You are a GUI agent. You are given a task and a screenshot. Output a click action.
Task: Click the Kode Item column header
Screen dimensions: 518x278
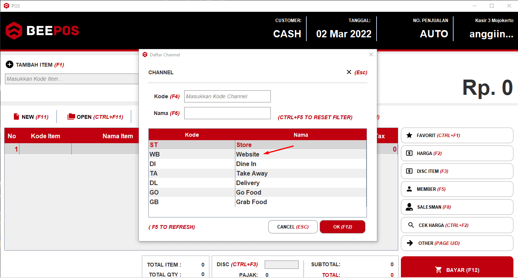click(45, 136)
